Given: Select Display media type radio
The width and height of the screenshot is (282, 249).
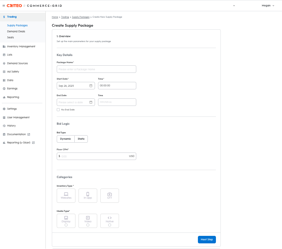Looking at the screenshot, I should click(66, 225).
